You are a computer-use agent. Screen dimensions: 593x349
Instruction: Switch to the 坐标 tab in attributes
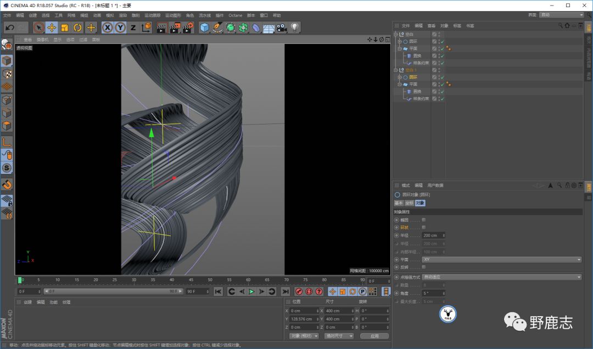click(x=409, y=203)
